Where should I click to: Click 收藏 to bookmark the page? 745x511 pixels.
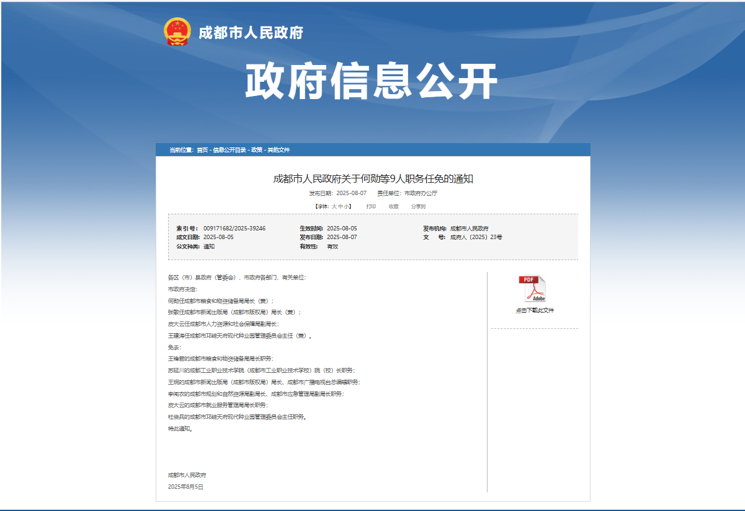pyautogui.click(x=393, y=206)
